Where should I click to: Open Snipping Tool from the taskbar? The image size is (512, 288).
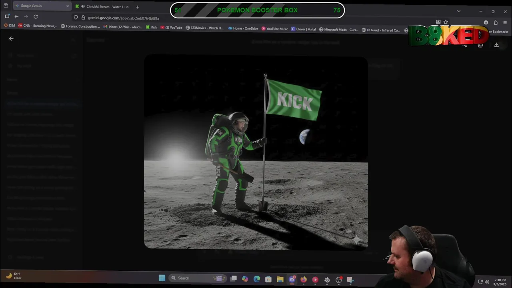[350, 280]
